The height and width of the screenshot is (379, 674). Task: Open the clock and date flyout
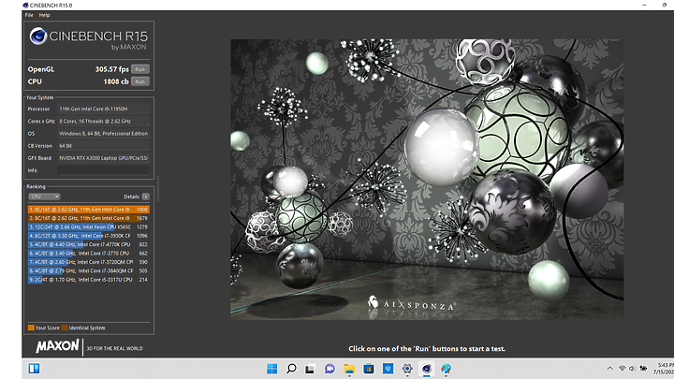pos(664,369)
